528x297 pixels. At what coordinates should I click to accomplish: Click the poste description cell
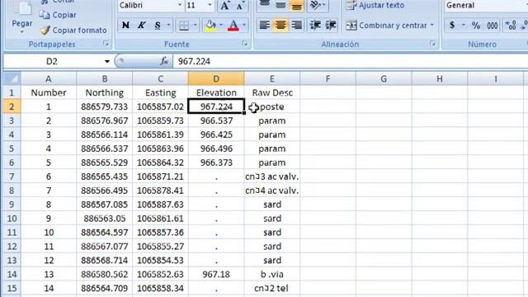click(x=272, y=106)
